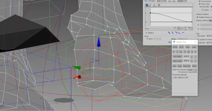Set vertex weight to 1
The height and width of the screenshot is (111, 212).
tap(195, 52)
